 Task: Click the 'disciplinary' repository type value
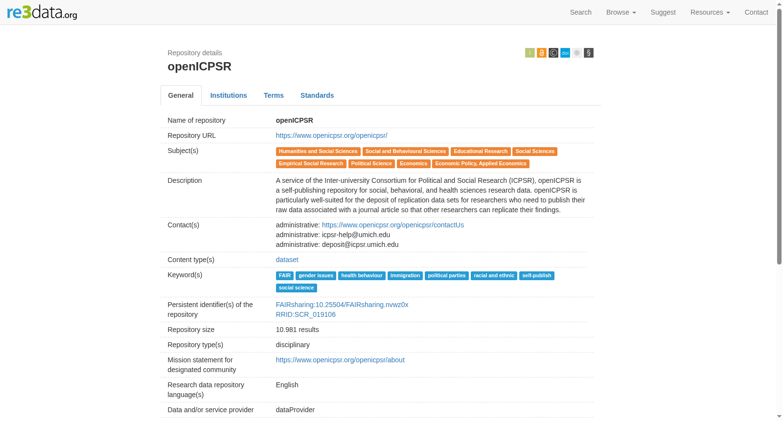coord(293,345)
